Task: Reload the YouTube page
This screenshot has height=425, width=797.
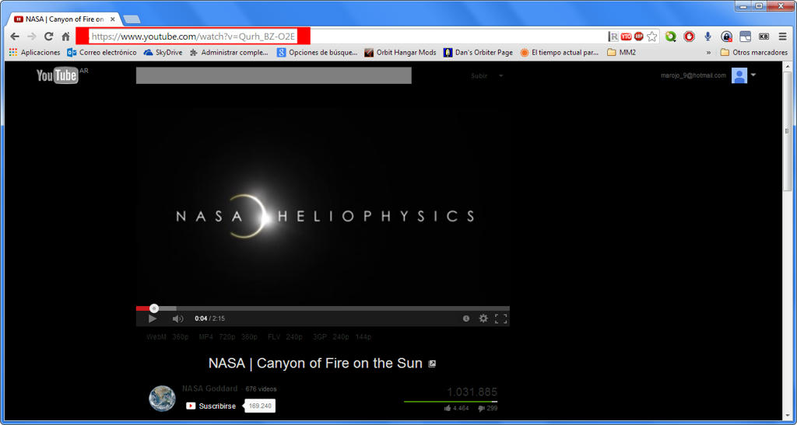Action: (49, 37)
